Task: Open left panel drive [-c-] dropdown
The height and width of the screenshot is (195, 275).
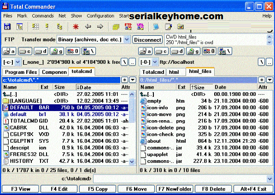Action: [18, 62]
